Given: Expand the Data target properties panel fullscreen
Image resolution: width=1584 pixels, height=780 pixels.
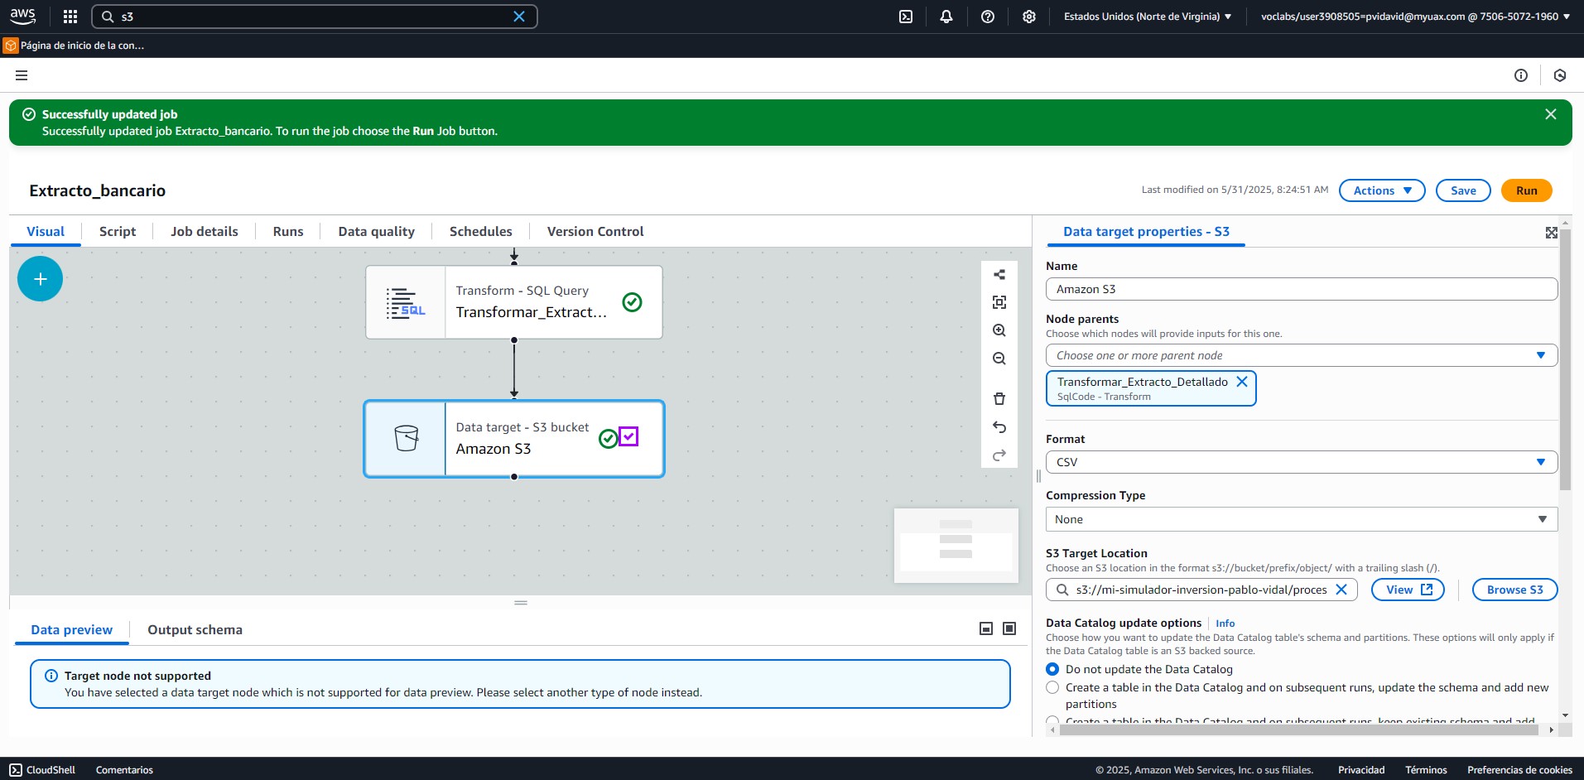Looking at the screenshot, I should click(x=1552, y=233).
